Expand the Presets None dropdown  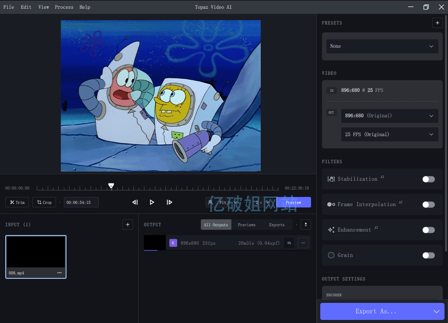pyautogui.click(x=382, y=46)
